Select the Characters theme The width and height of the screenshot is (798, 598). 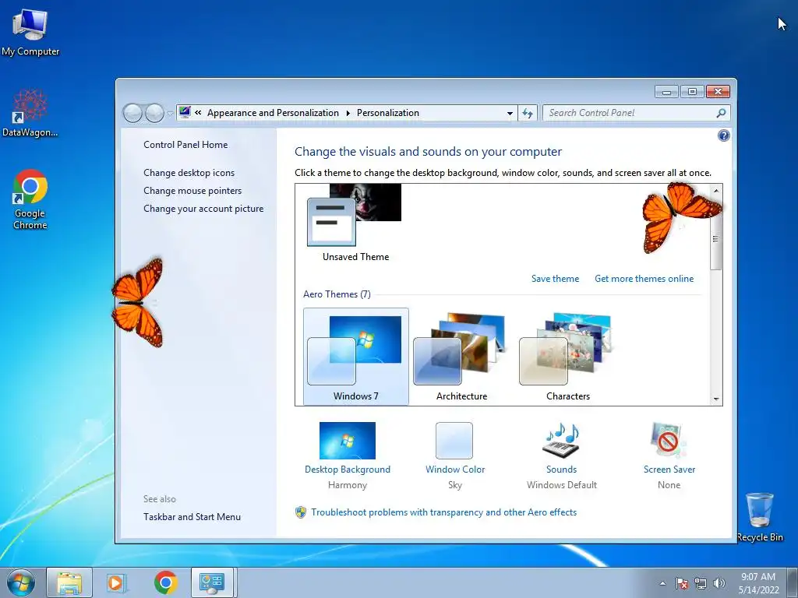pos(568,357)
